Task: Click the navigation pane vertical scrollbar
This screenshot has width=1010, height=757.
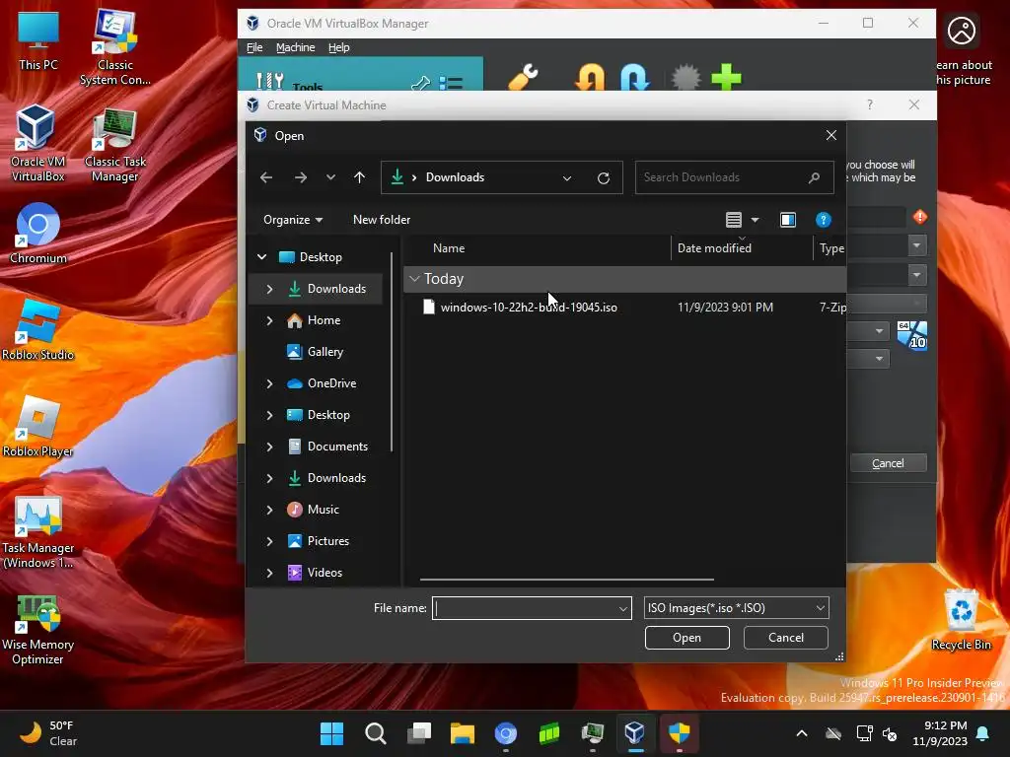Action: [x=392, y=351]
